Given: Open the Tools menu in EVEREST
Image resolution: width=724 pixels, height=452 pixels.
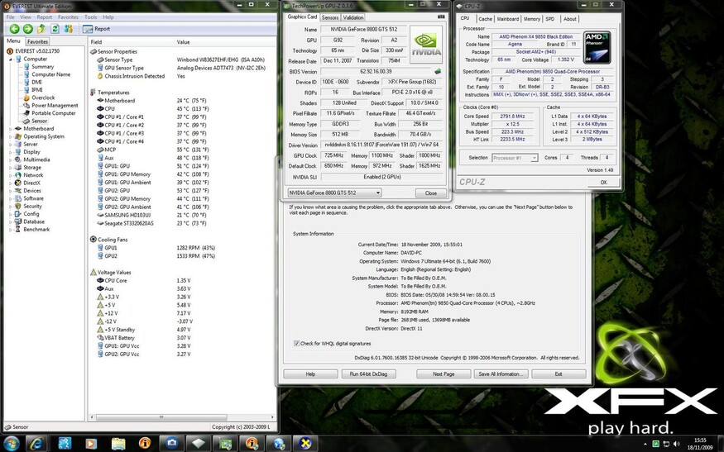Looking at the screenshot, I should tap(90, 17).
